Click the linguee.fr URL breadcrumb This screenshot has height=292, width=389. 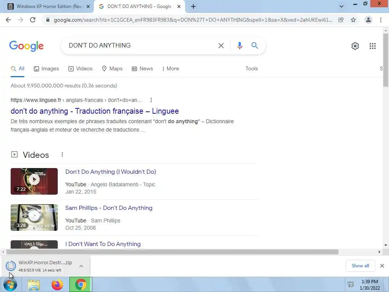click(x=76, y=100)
